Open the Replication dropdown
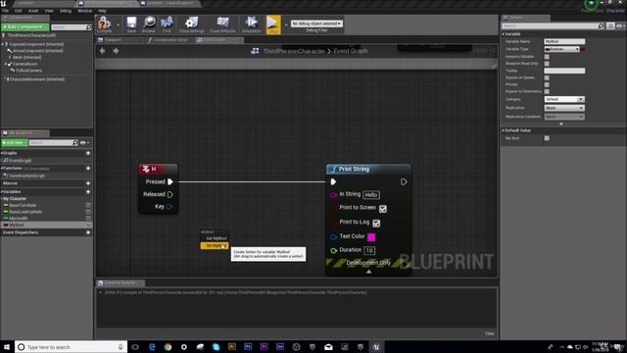627x353 pixels. click(564, 108)
